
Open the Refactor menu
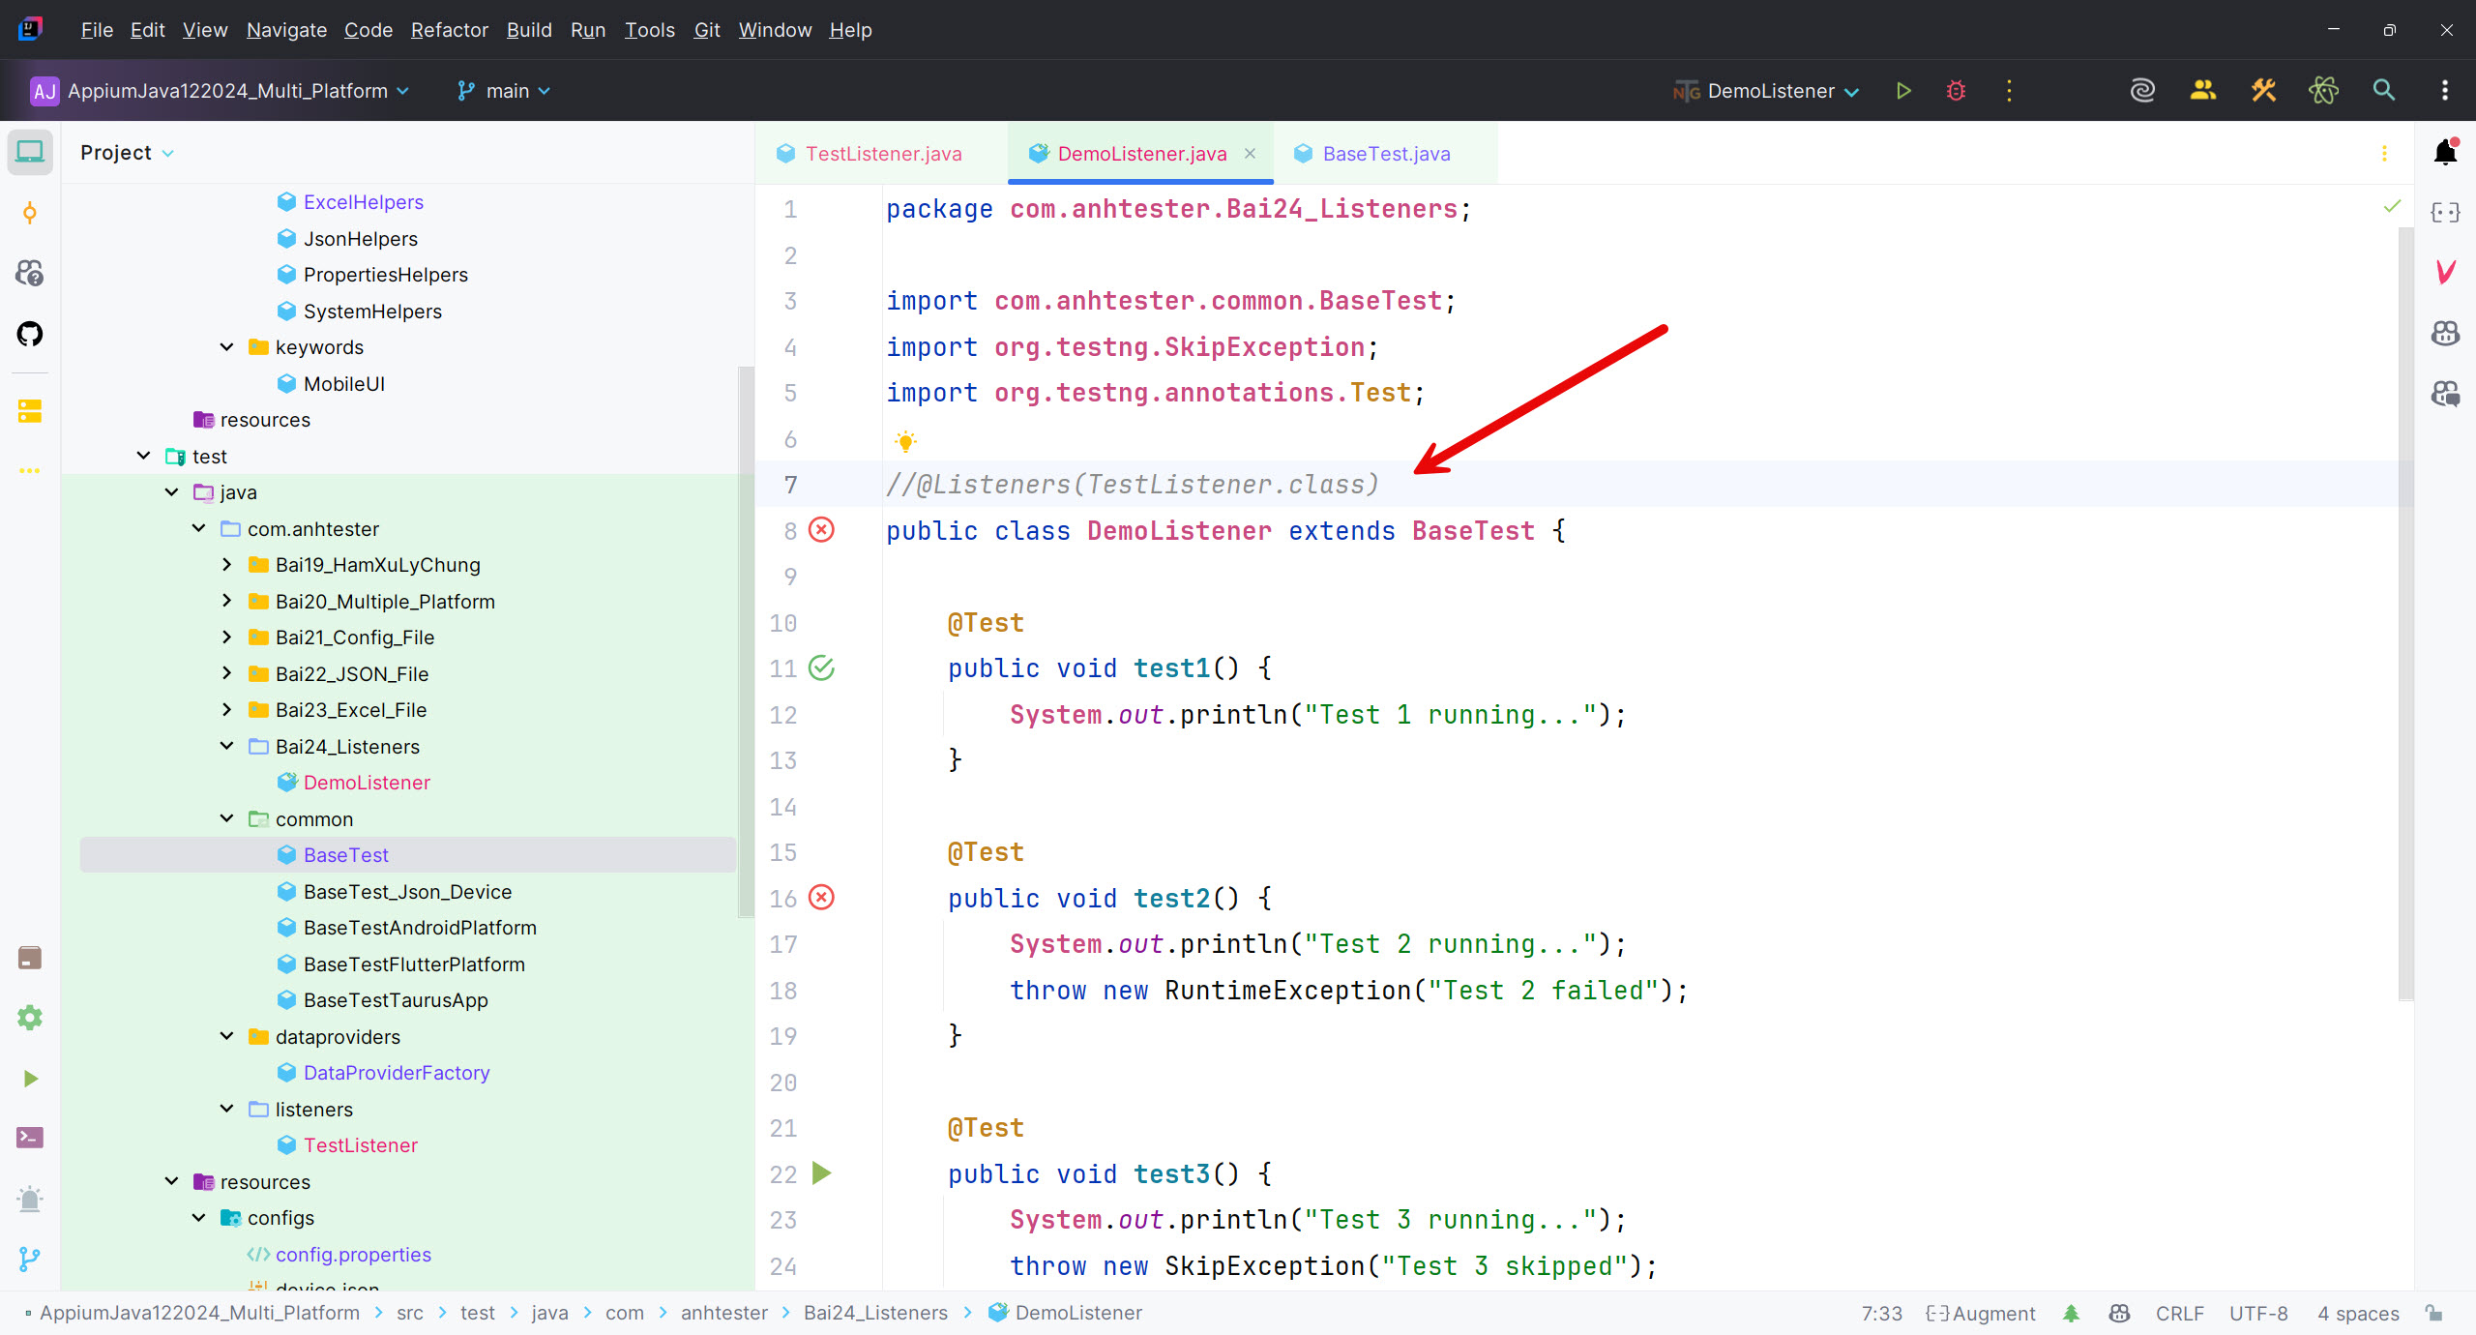[449, 30]
